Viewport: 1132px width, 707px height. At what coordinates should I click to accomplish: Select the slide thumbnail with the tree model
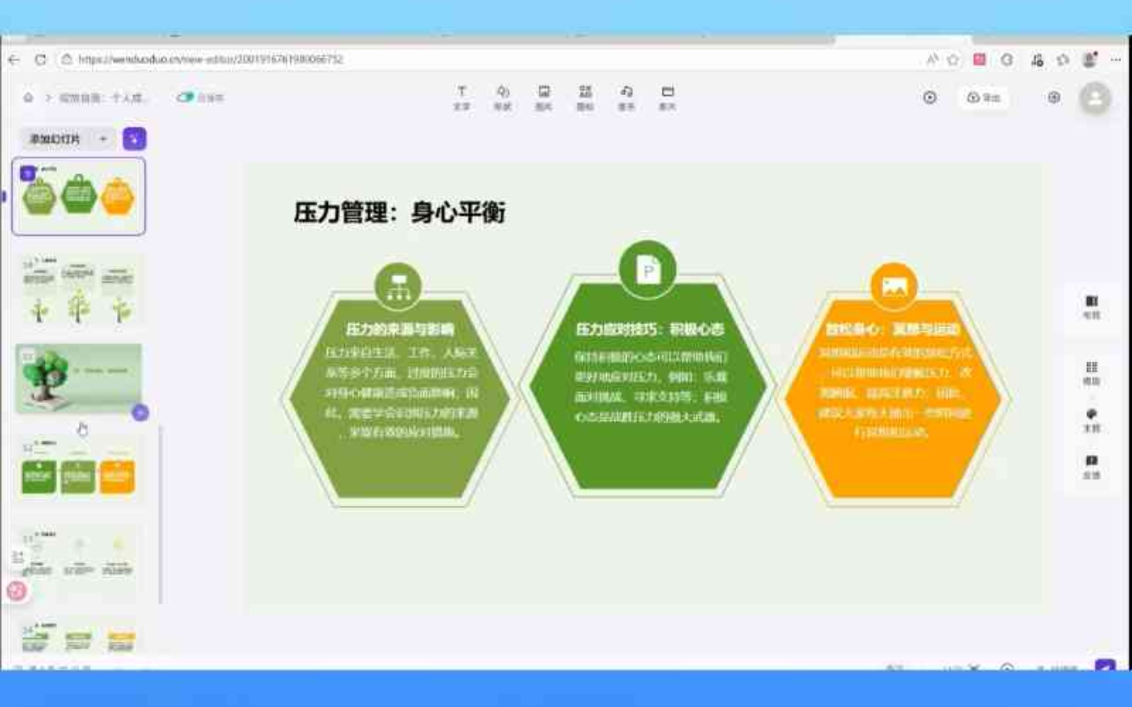point(79,379)
